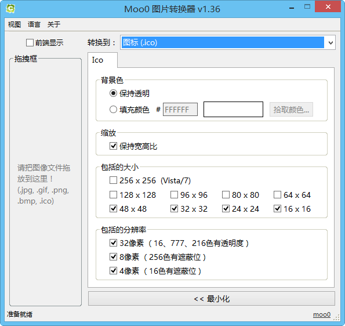Expand the 转换到 format dropdown
This screenshot has width=345, height=326.
[331, 42]
